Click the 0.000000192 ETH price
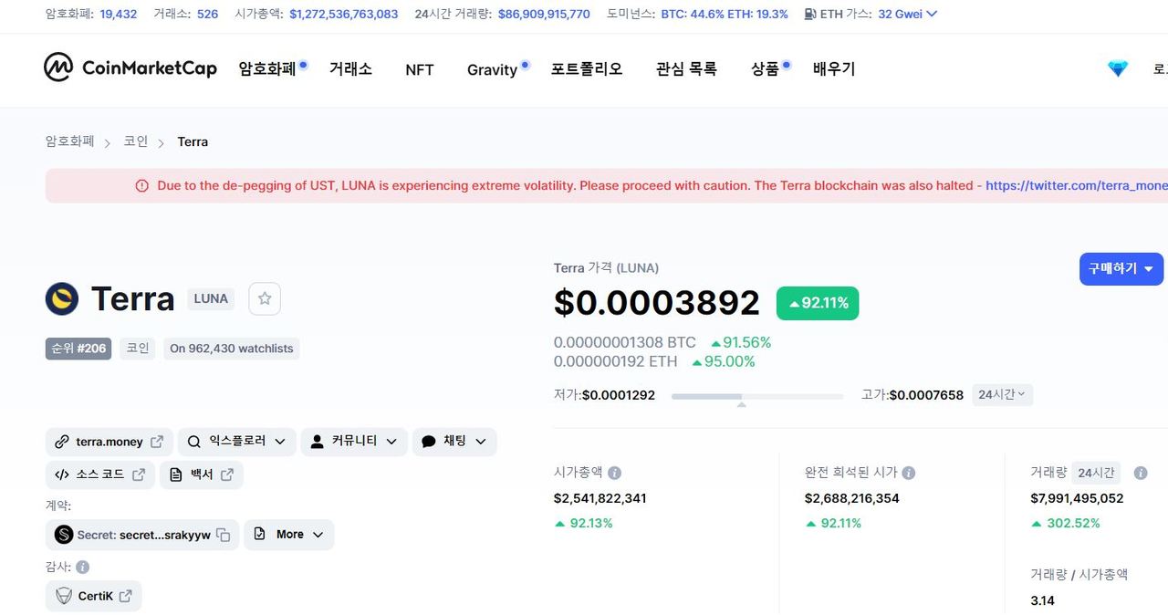 pyautogui.click(x=616, y=361)
